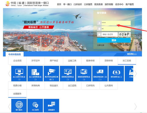Click the China Fujian Single Window logo
Image resolution: width=147 pixels, height=113 pixels.
27,4
